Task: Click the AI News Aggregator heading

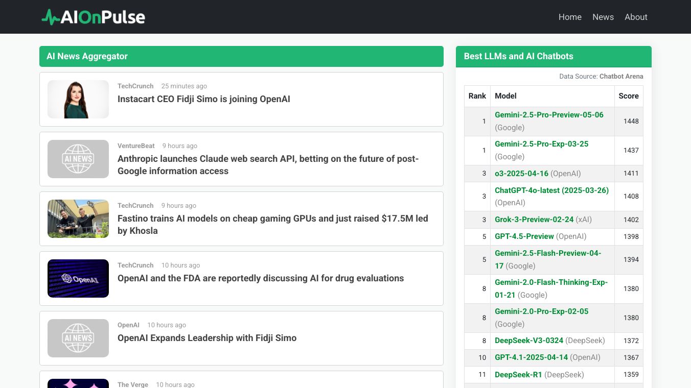Action: (x=87, y=56)
